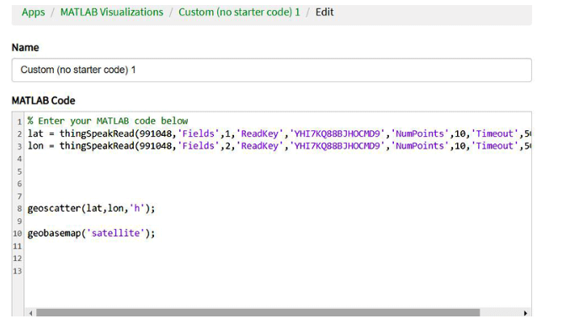Screen dimensions: 564x329
Task: Go to MATLAB Visualizations breadcrumb
Action: (111, 13)
